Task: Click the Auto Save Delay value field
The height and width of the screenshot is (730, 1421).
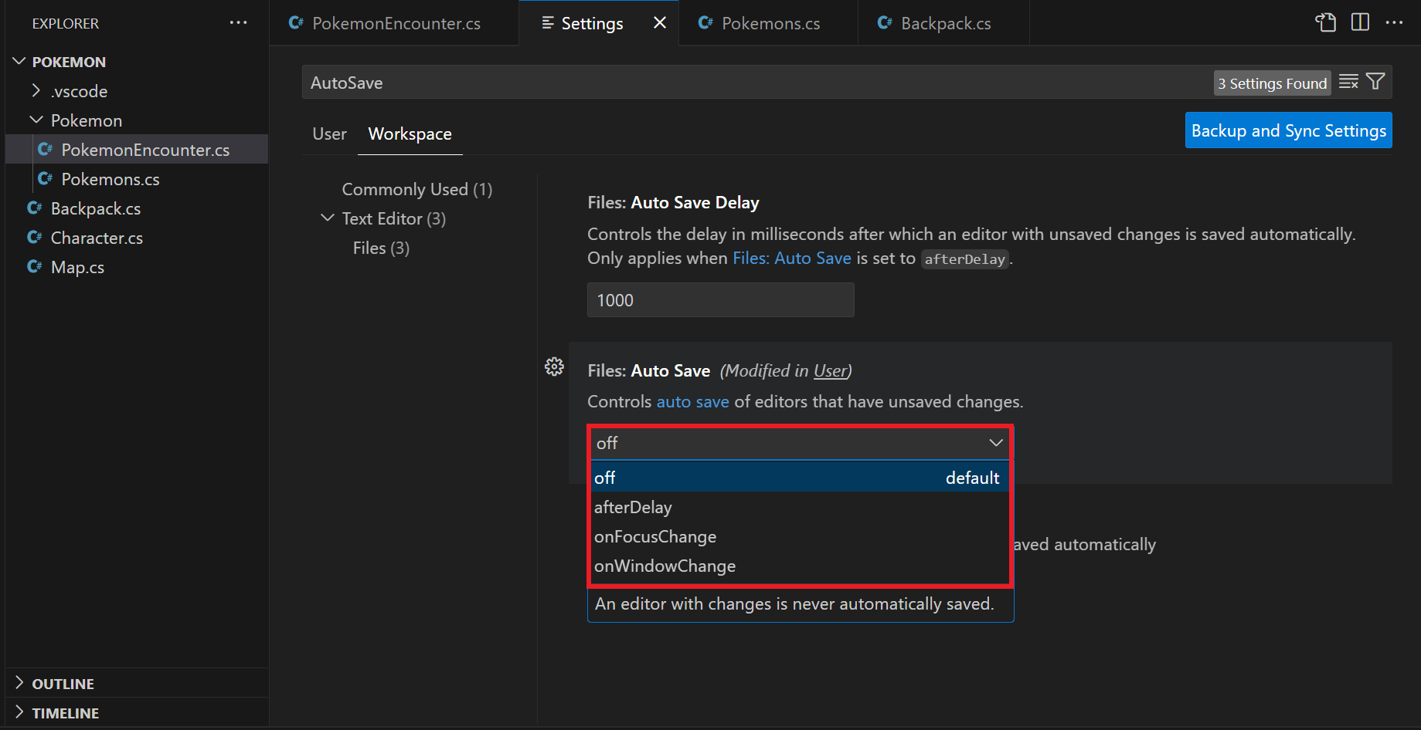Action: [719, 299]
